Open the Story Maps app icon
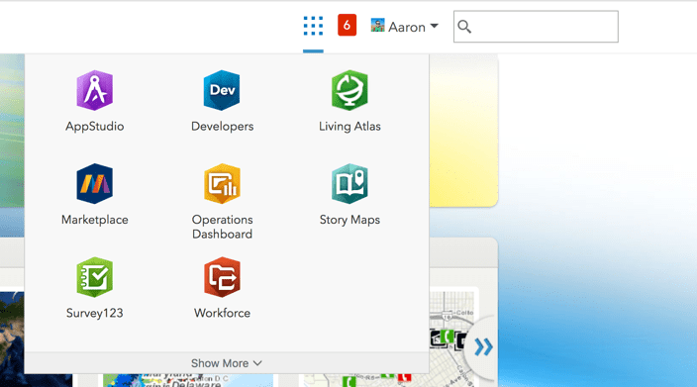This screenshot has height=387, width=697. 349,183
